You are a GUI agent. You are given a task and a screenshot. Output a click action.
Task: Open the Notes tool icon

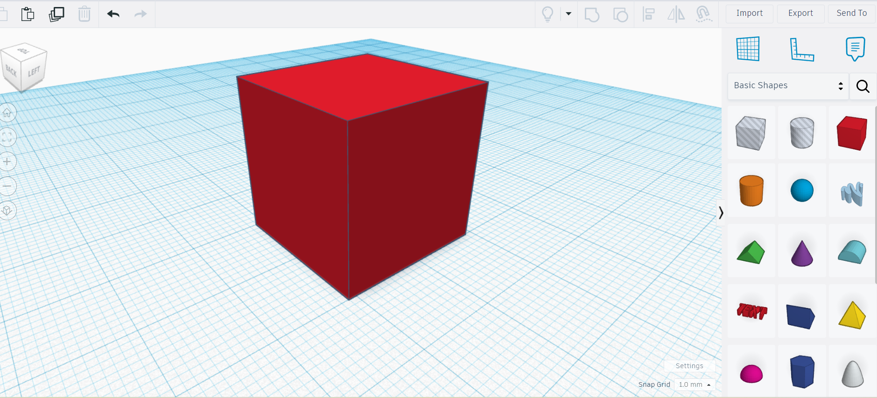point(855,49)
